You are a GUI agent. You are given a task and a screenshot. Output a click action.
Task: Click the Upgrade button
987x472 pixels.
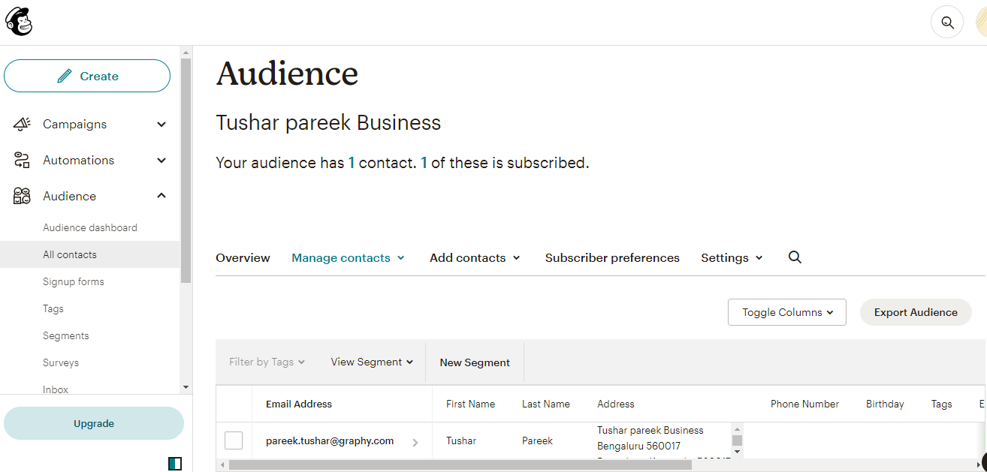click(x=94, y=423)
